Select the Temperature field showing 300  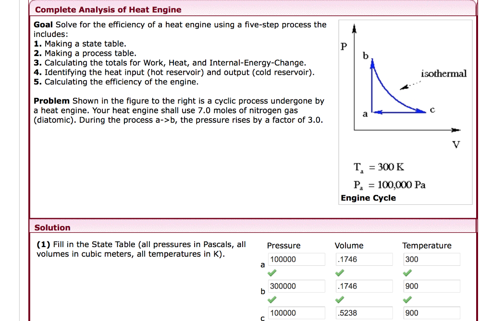(431, 259)
